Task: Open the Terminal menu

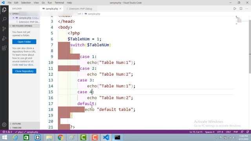Action: pyautogui.click(x=59, y=3)
